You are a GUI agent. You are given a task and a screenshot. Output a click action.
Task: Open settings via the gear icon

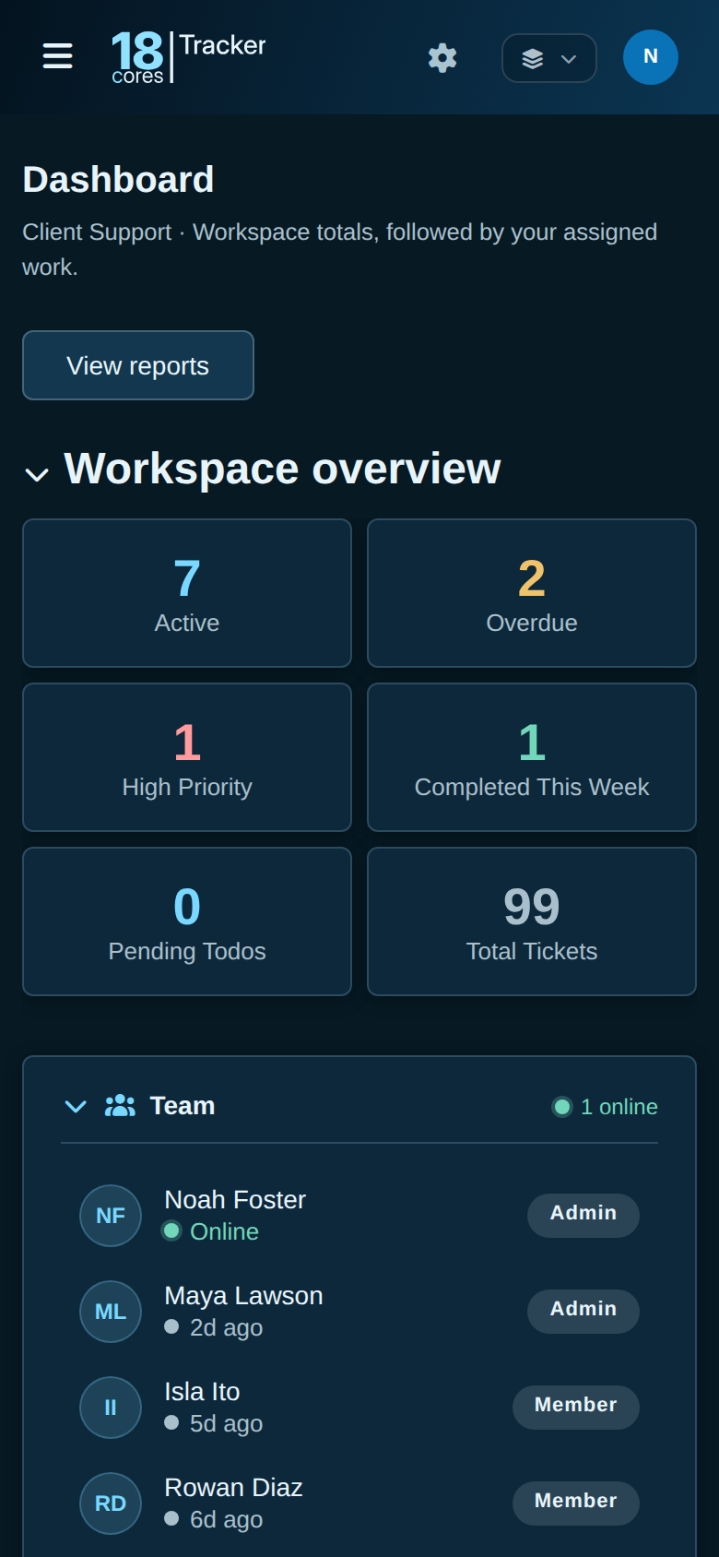pos(442,57)
